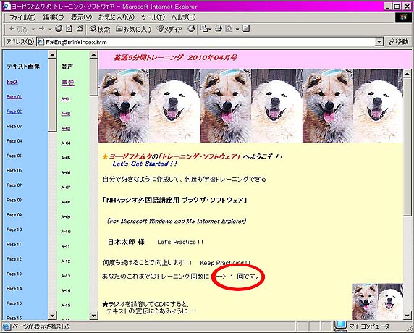Open the ツール(T) menu
Screen dimensions: 414x333
153,17
